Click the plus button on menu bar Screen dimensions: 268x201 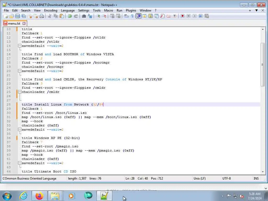(250, 10)
